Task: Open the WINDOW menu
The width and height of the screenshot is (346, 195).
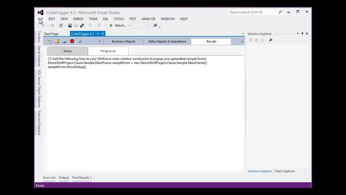Action: coord(168,19)
